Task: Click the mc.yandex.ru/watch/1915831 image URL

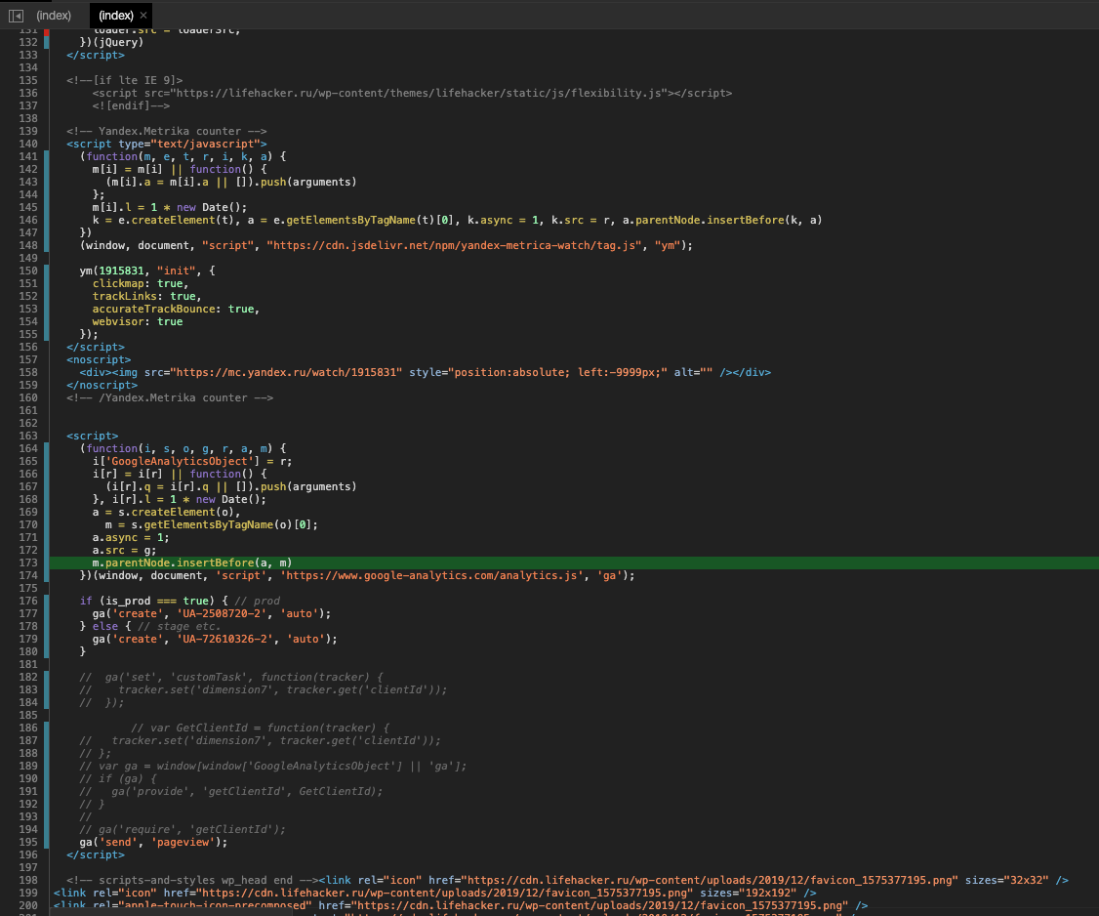Action: coord(287,372)
